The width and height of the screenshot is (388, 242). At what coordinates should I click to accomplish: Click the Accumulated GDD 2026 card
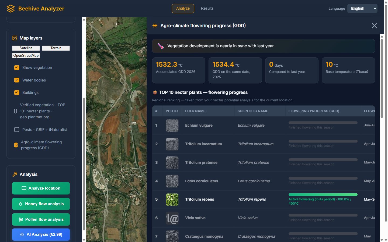179,70
